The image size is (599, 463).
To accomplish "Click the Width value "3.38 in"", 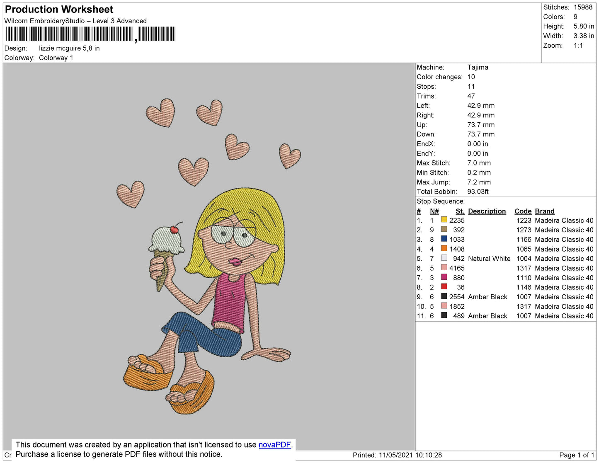I will point(584,36).
